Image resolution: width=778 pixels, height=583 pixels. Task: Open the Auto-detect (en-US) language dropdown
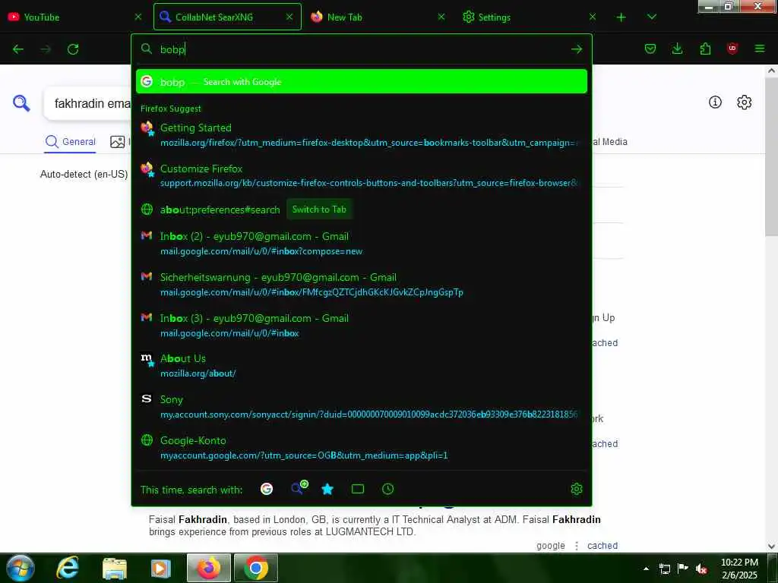(x=84, y=175)
